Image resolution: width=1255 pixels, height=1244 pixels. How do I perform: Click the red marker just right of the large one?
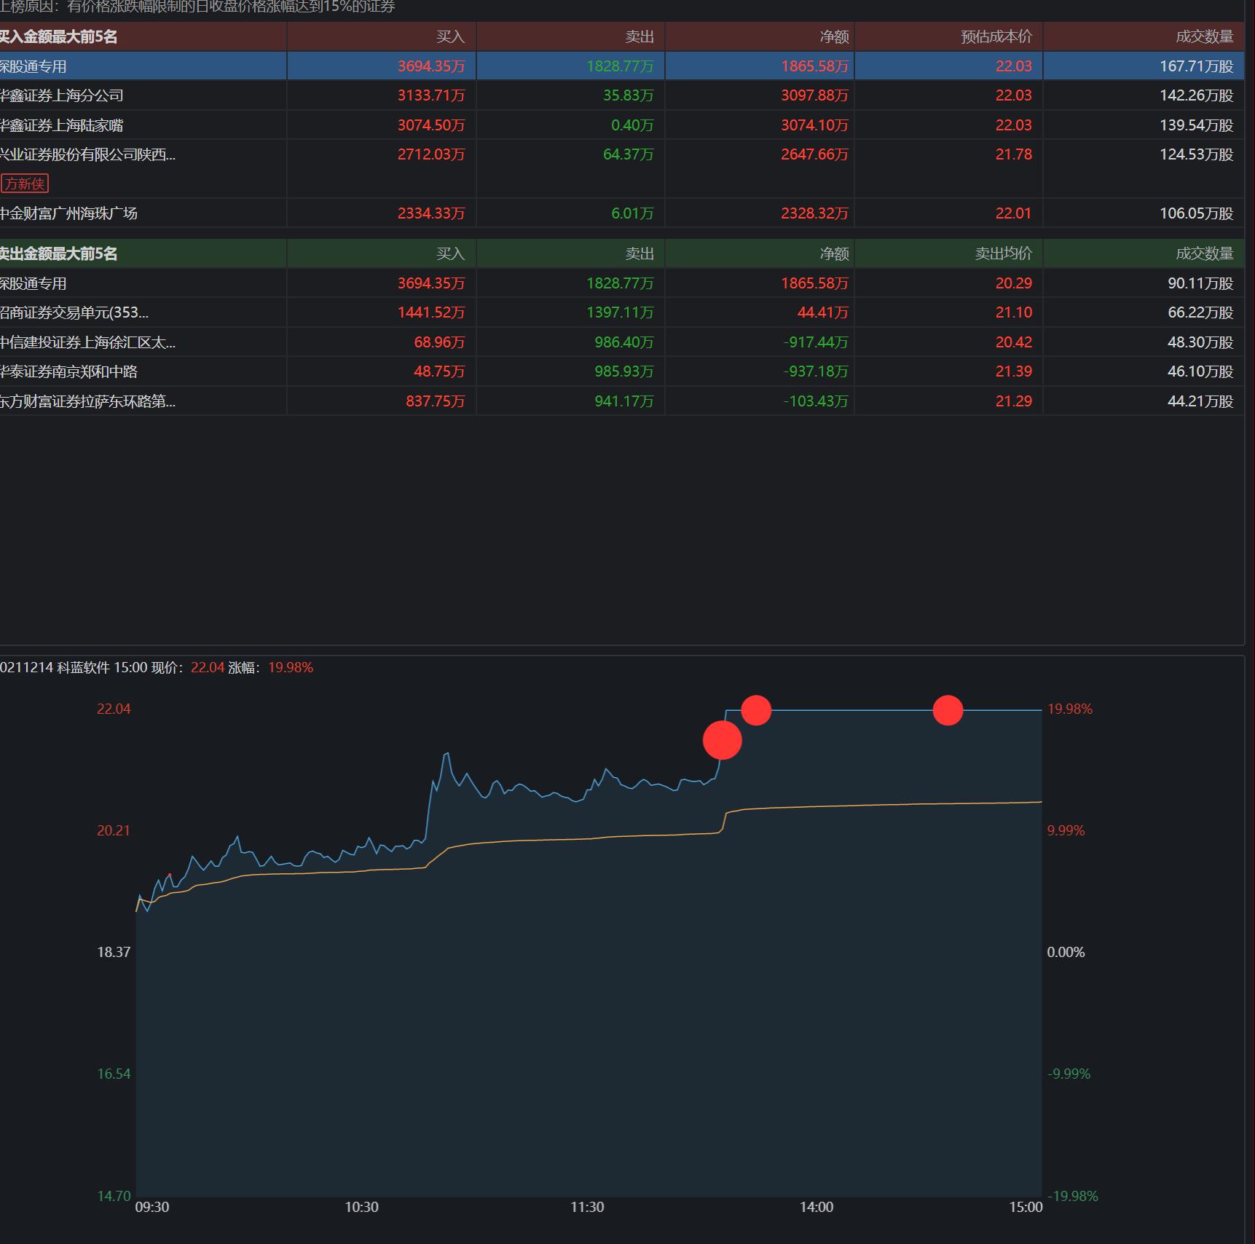pos(756,710)
